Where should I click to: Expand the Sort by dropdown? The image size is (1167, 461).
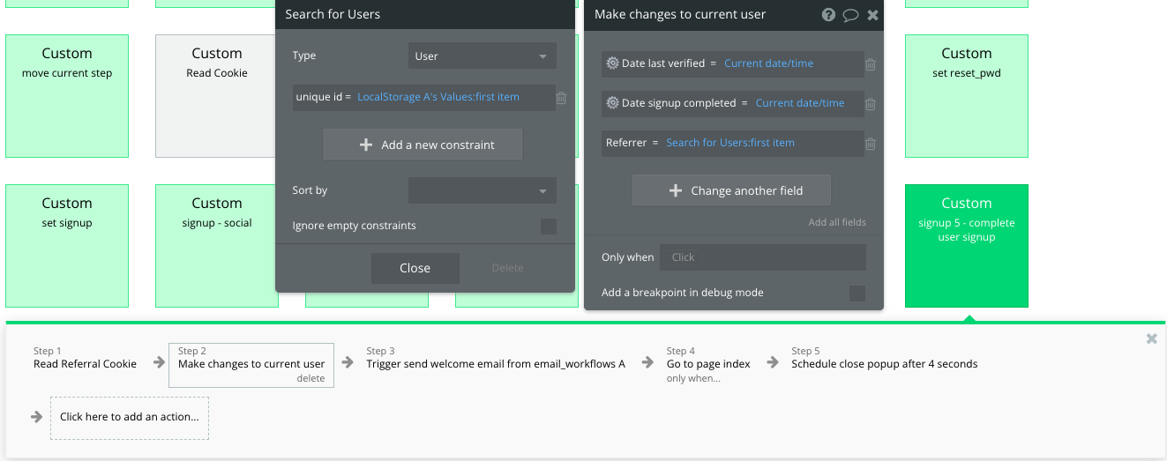coord(482,190)
